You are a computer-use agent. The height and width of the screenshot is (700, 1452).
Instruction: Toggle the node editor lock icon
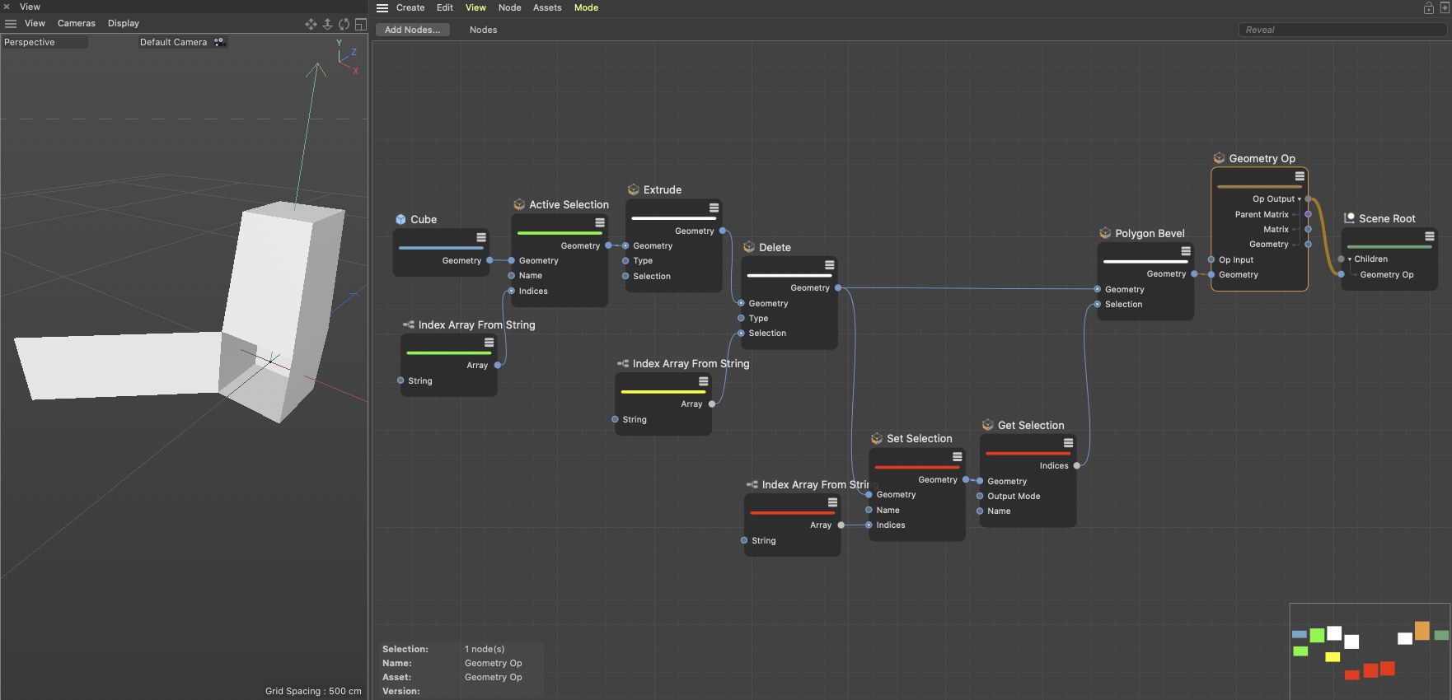point(1429,8)
